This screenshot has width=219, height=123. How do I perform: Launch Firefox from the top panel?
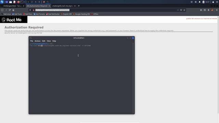tap(18, 2)
